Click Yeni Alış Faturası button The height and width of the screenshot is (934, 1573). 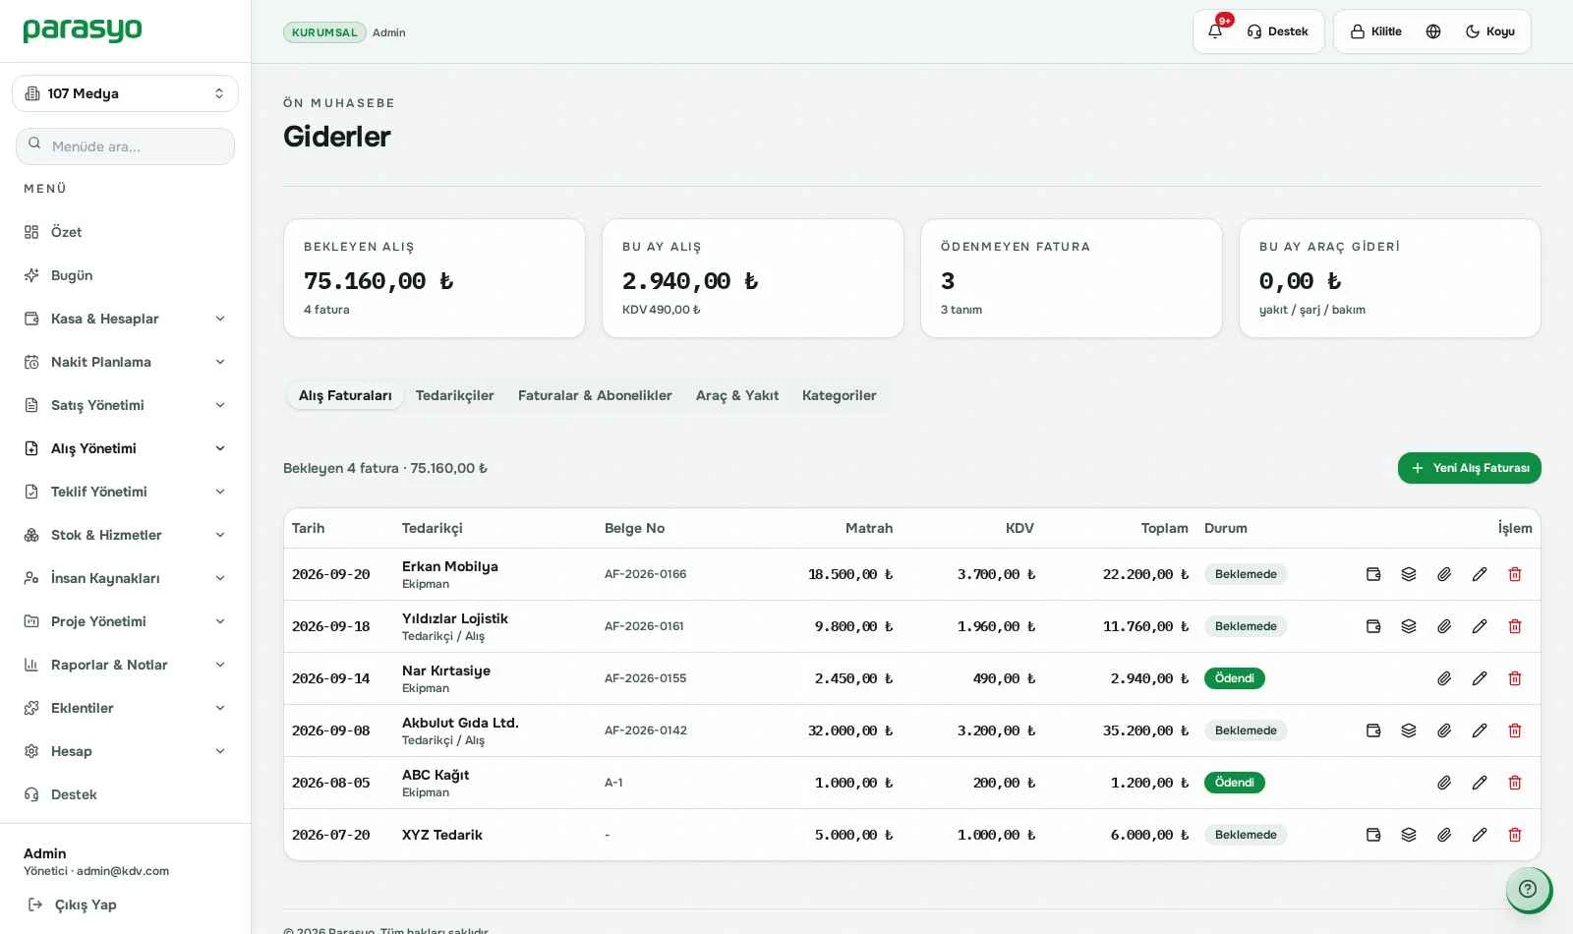[x=1469, y=468]
